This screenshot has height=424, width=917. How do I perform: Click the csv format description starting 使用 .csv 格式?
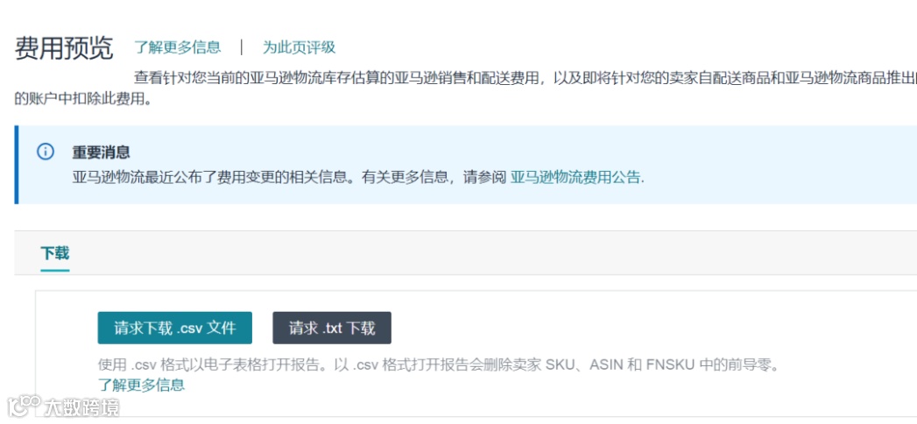[x=439, y=365]
